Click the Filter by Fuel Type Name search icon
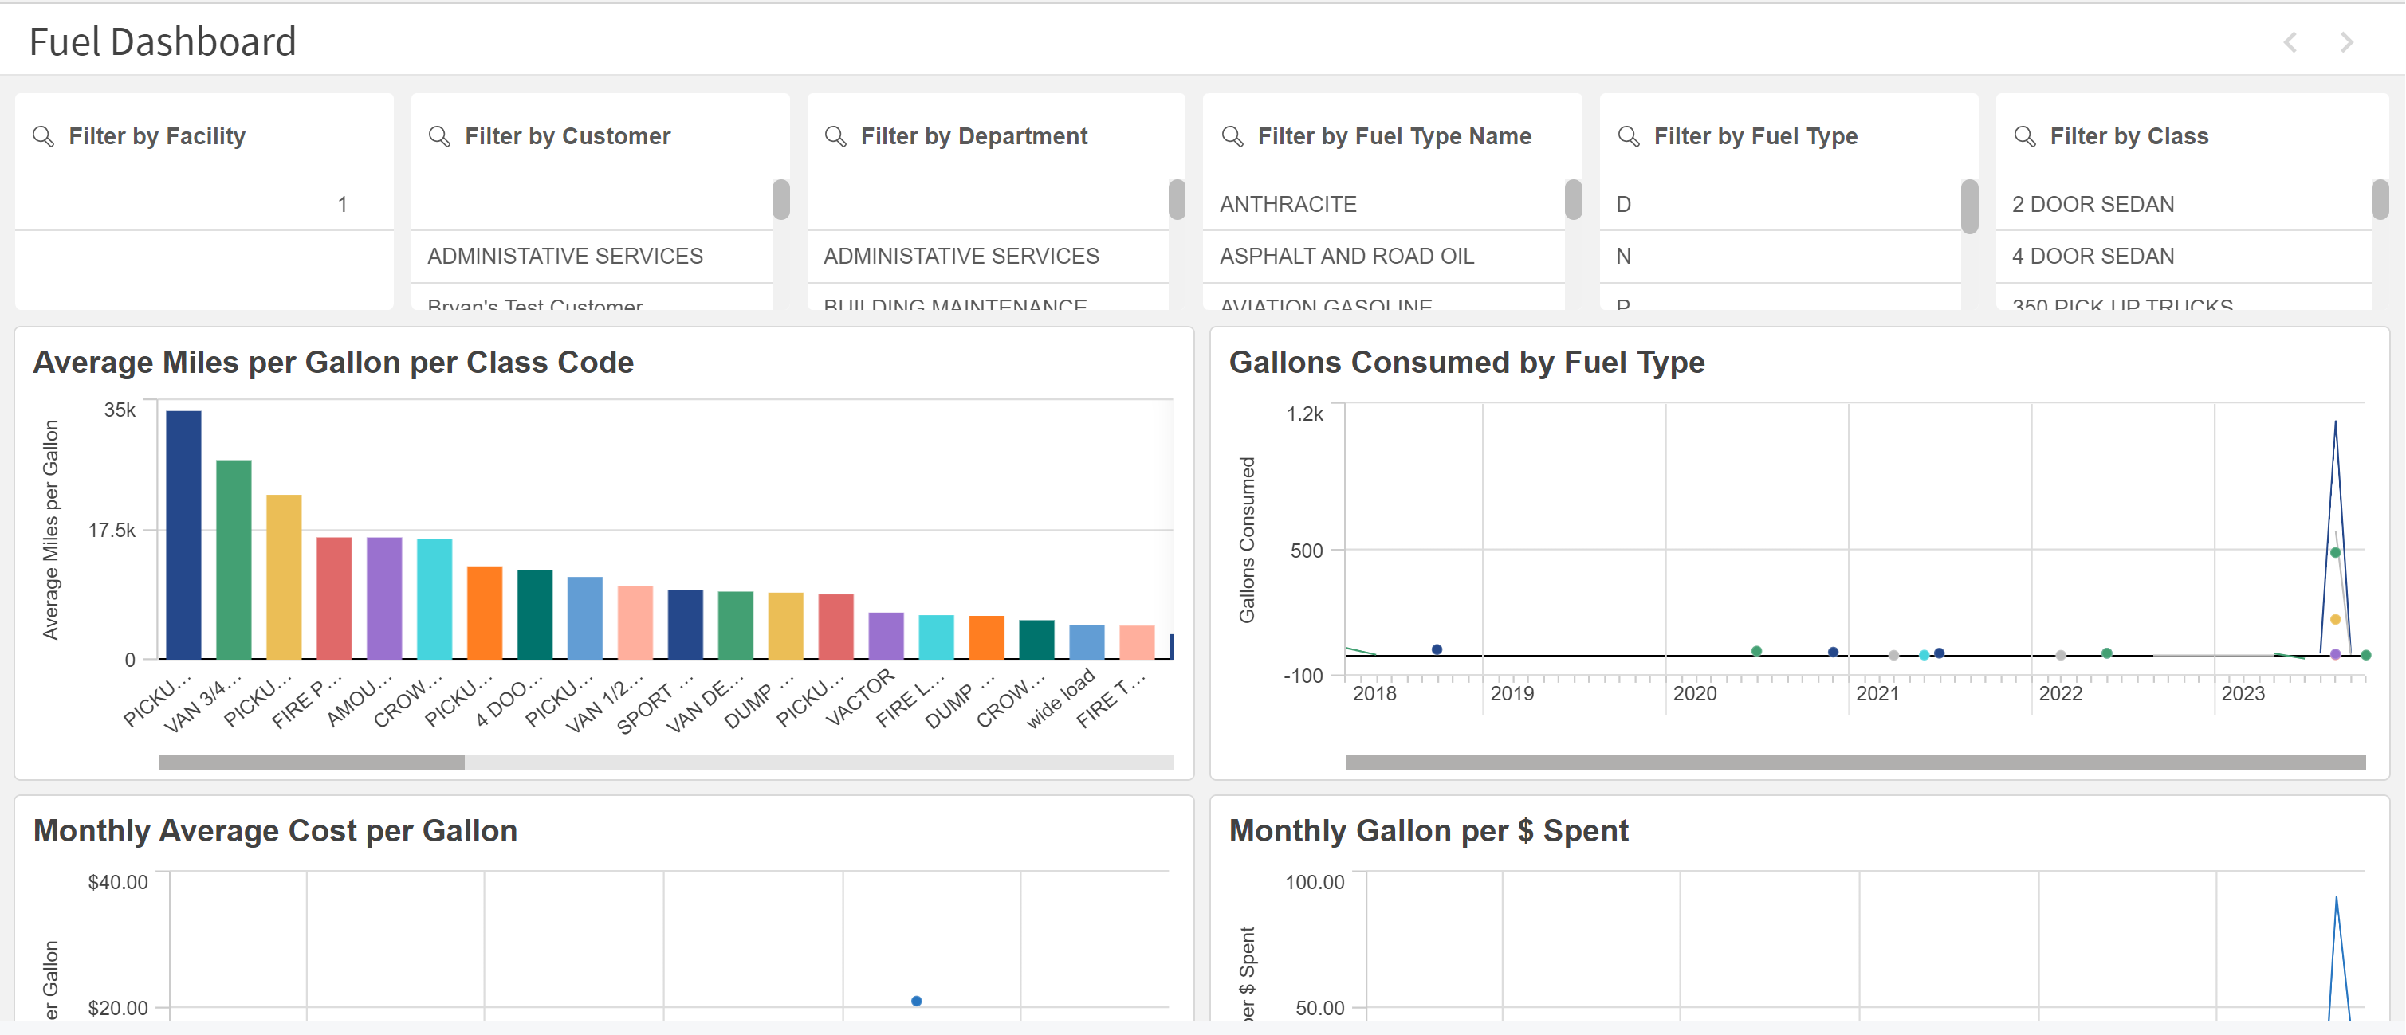This screenshot has height=1035, width=2406. point(1232,137)
